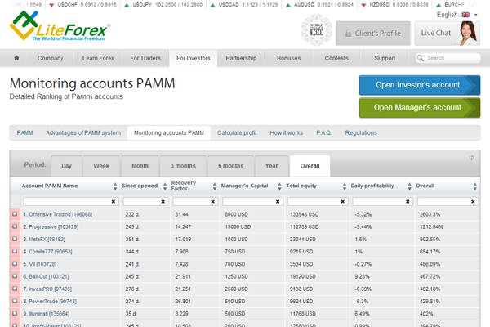Expand row of Vil account
Screen dimensions: 490x327
pyautogui.click(x=15, y=264)
